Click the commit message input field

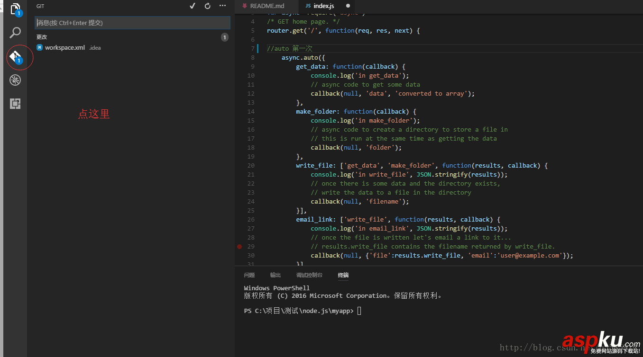pos(132,23)
